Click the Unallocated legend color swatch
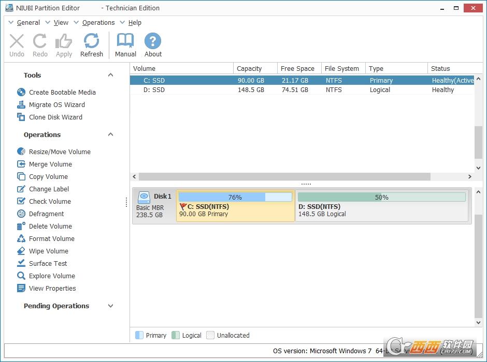Viewport: 487px width, 362px height. [210, 335]
